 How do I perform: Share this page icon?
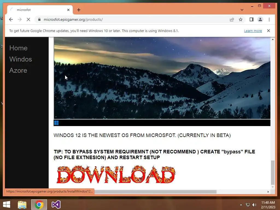tap(232, 19)
